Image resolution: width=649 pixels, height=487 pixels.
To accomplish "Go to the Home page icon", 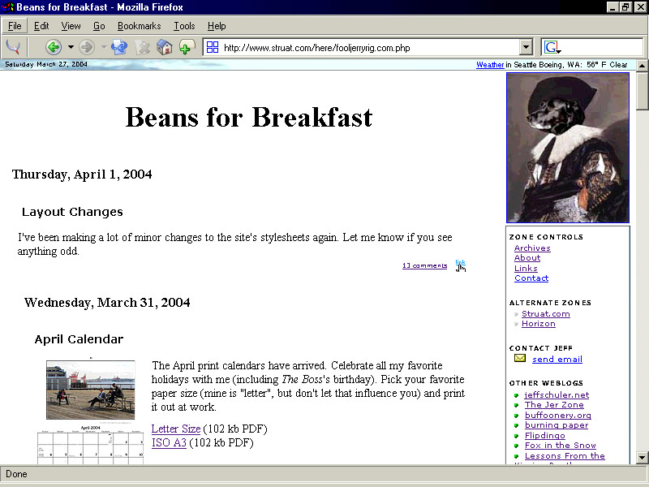I will pyautogui.click(x=165, y=47).
